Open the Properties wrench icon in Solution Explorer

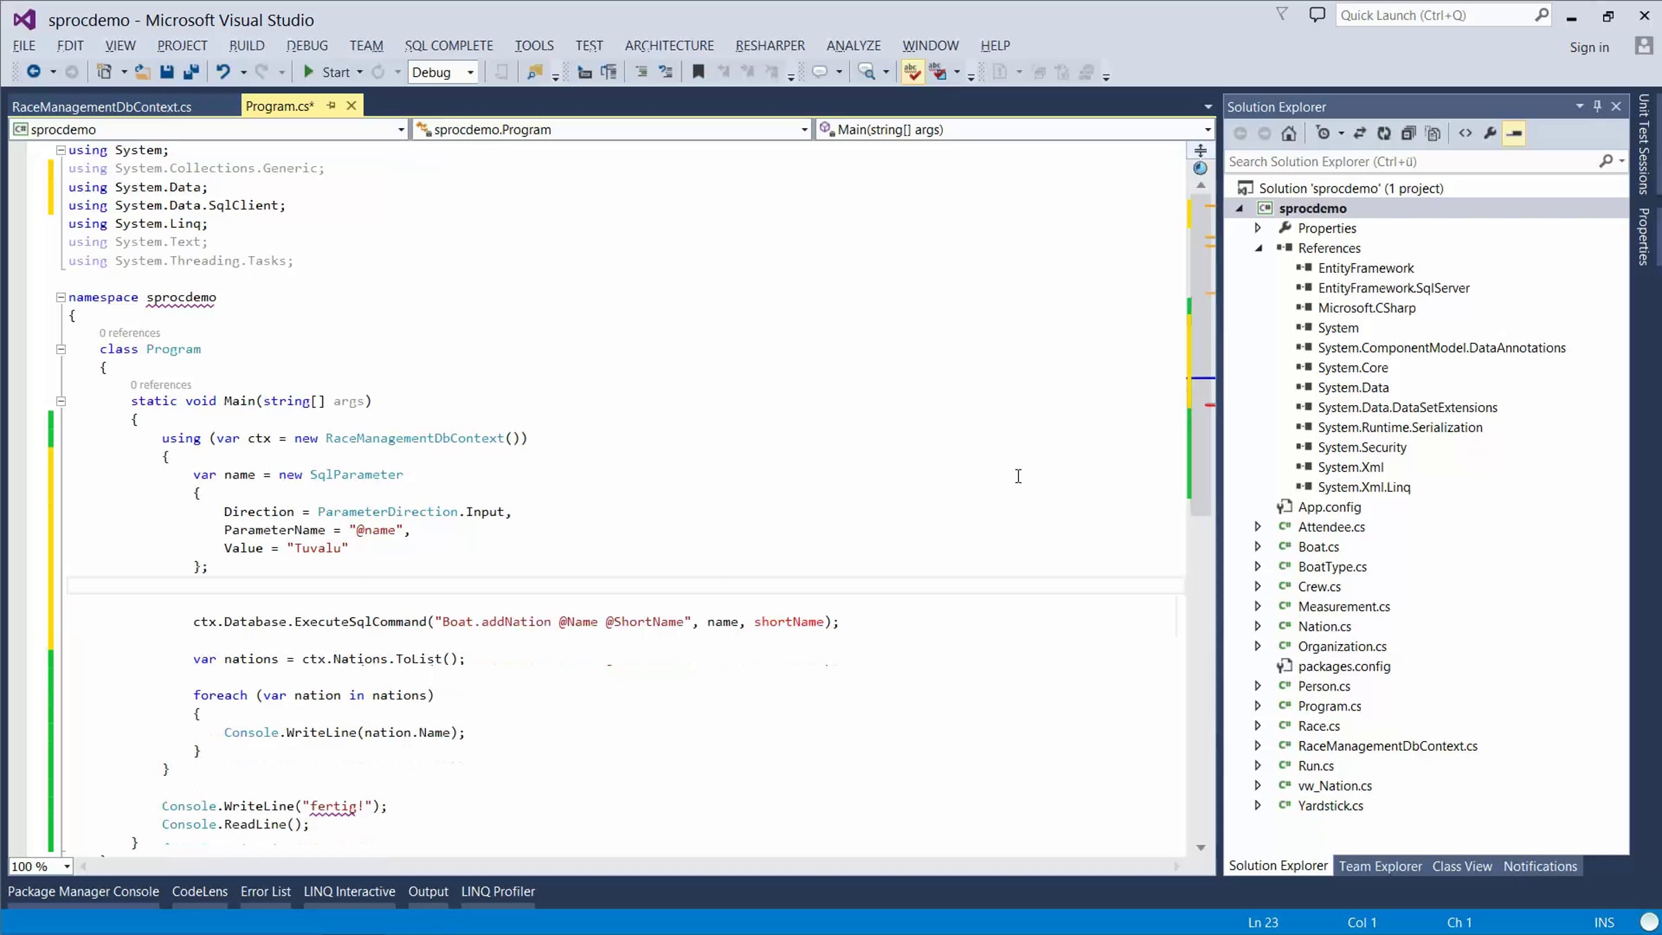tap(1490, 134)
